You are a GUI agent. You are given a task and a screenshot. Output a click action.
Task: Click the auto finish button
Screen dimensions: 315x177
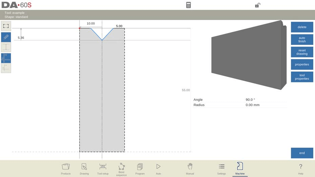click(x=302, y=40)
